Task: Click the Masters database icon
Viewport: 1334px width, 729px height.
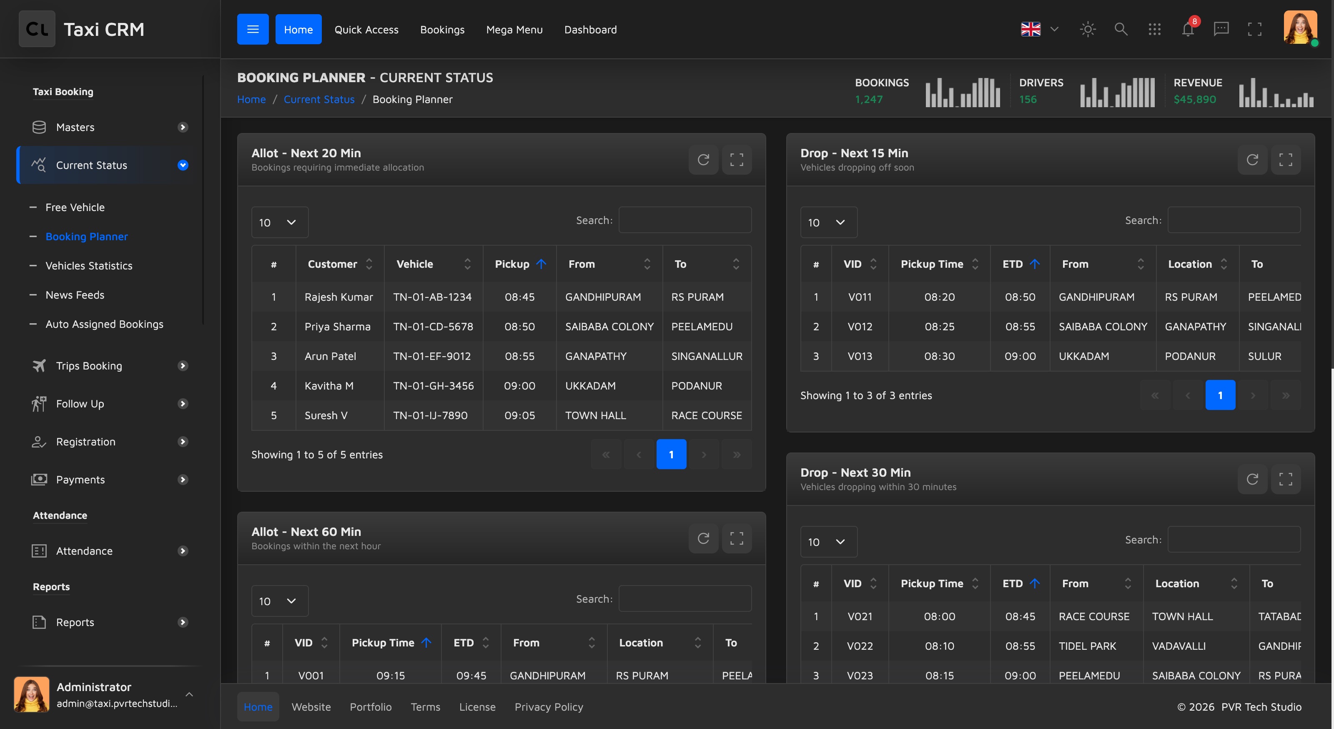Action: tap(39, 127)
